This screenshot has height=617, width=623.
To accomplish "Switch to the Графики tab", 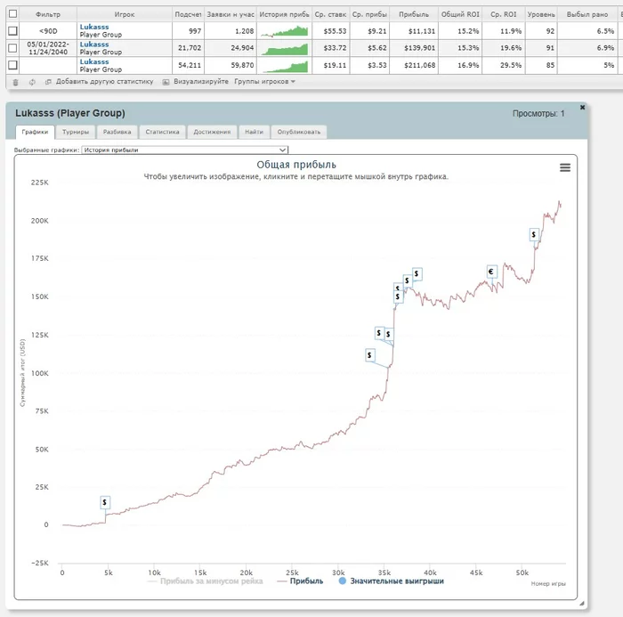I will pos(35,132).
